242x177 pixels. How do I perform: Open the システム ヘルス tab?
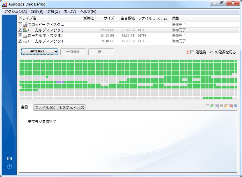pos(71,107)
